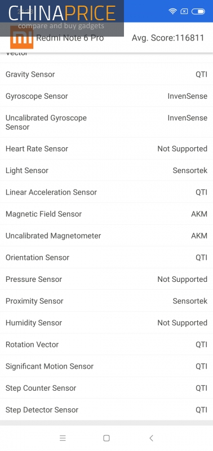This screenshot has height=451, width=213.
Task: Tap the Proximity Sensor entry
Action: pyautogui.click(x=106, y=301)
